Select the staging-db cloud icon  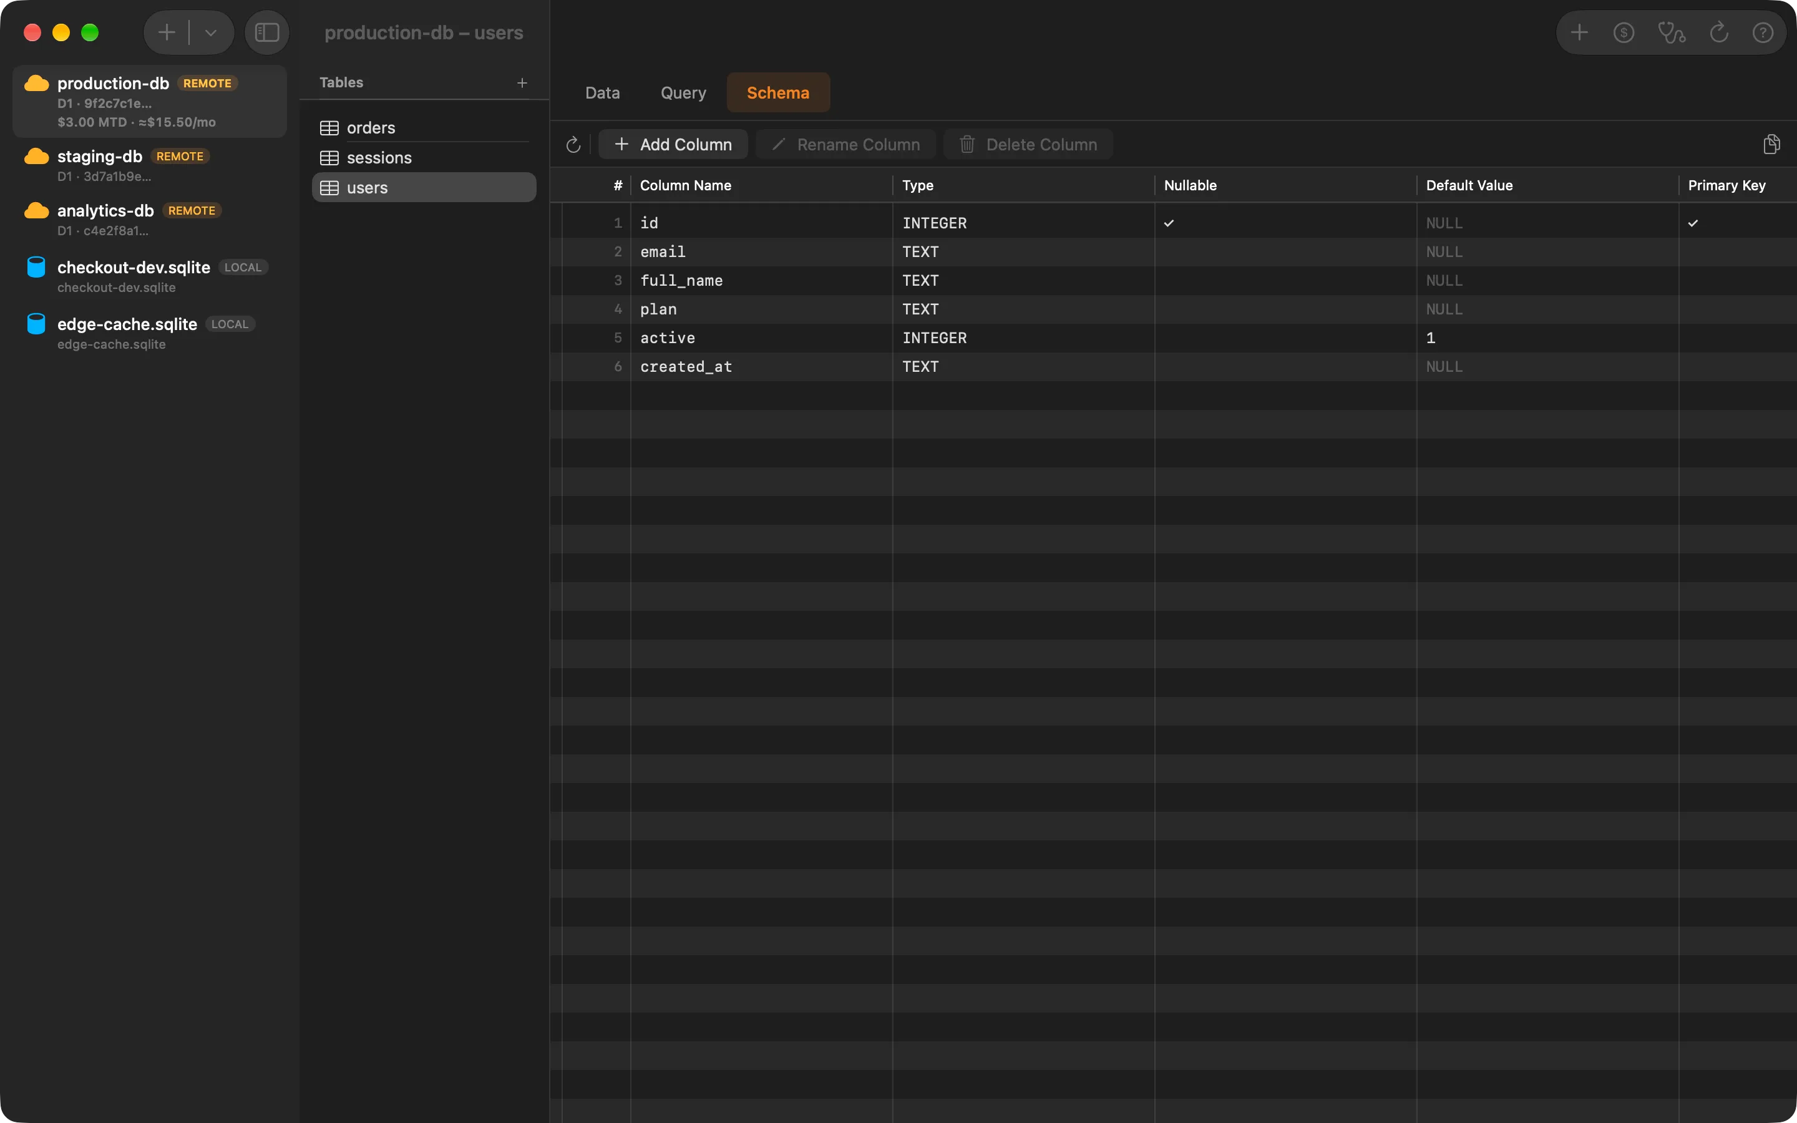point(36,156)
